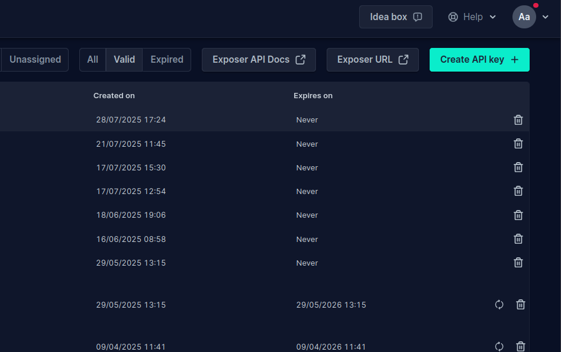Select the 17/07/2025 15:30 created date
The width and height of the screenshot is (561, 352).
131,167
